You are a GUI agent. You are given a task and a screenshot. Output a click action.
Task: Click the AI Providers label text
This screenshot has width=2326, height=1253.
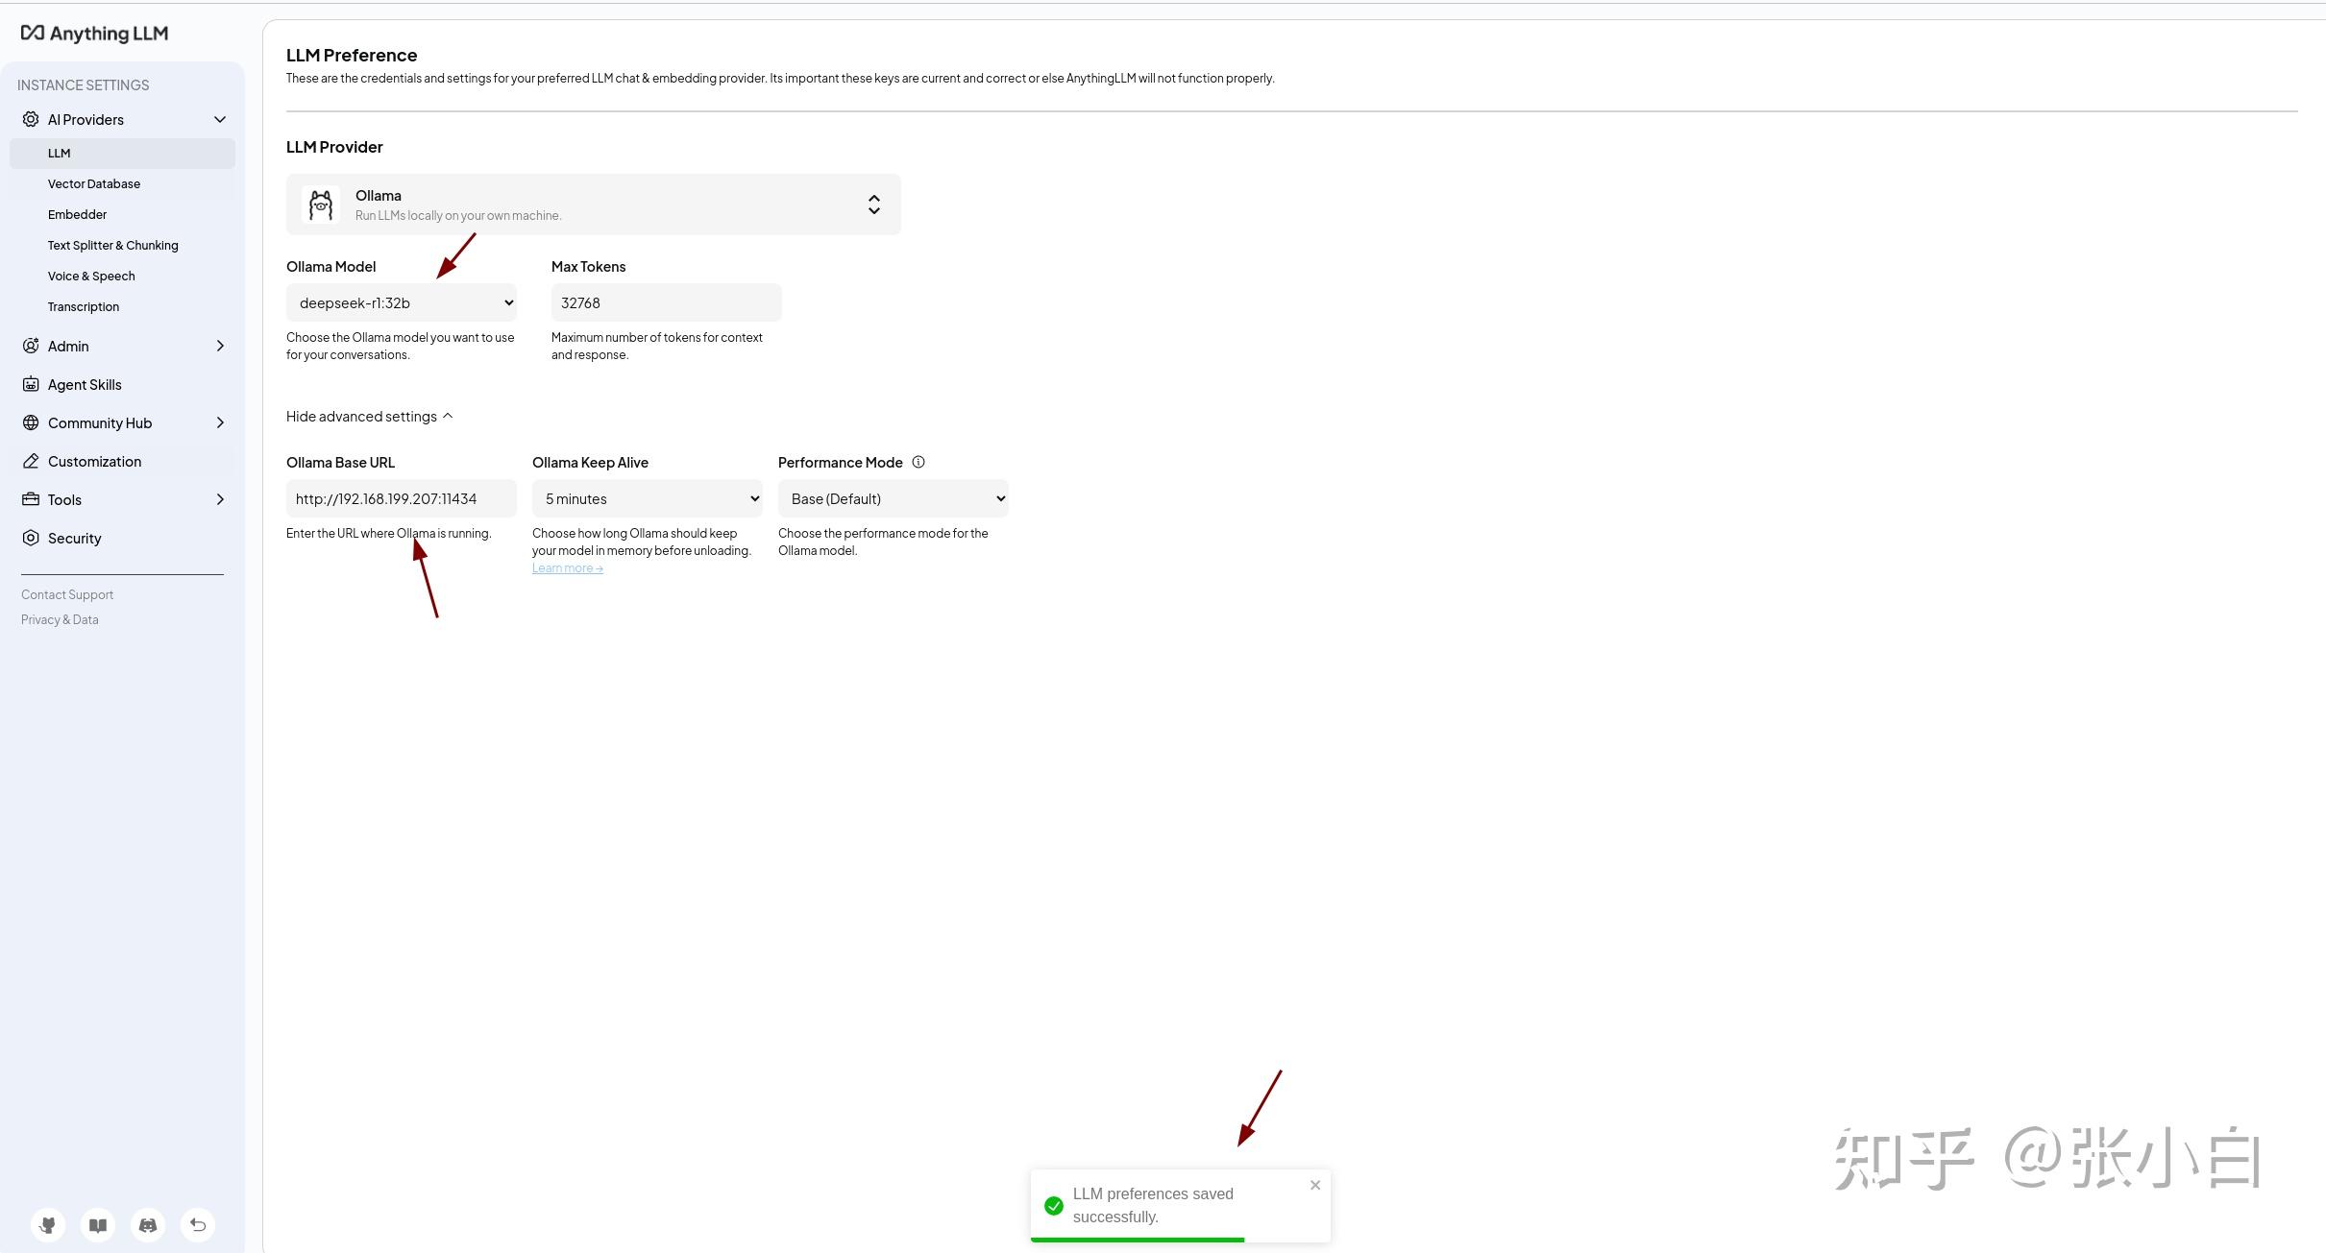coord(86,120)
